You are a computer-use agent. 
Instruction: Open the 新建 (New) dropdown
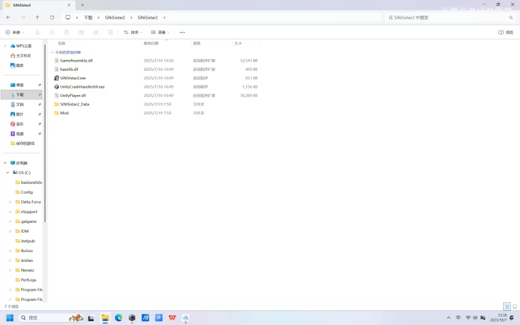(14, 32)
